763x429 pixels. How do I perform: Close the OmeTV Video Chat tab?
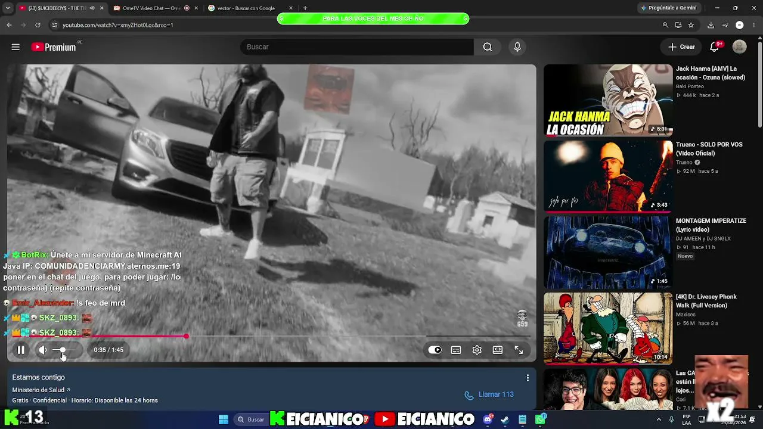point(196,8)
